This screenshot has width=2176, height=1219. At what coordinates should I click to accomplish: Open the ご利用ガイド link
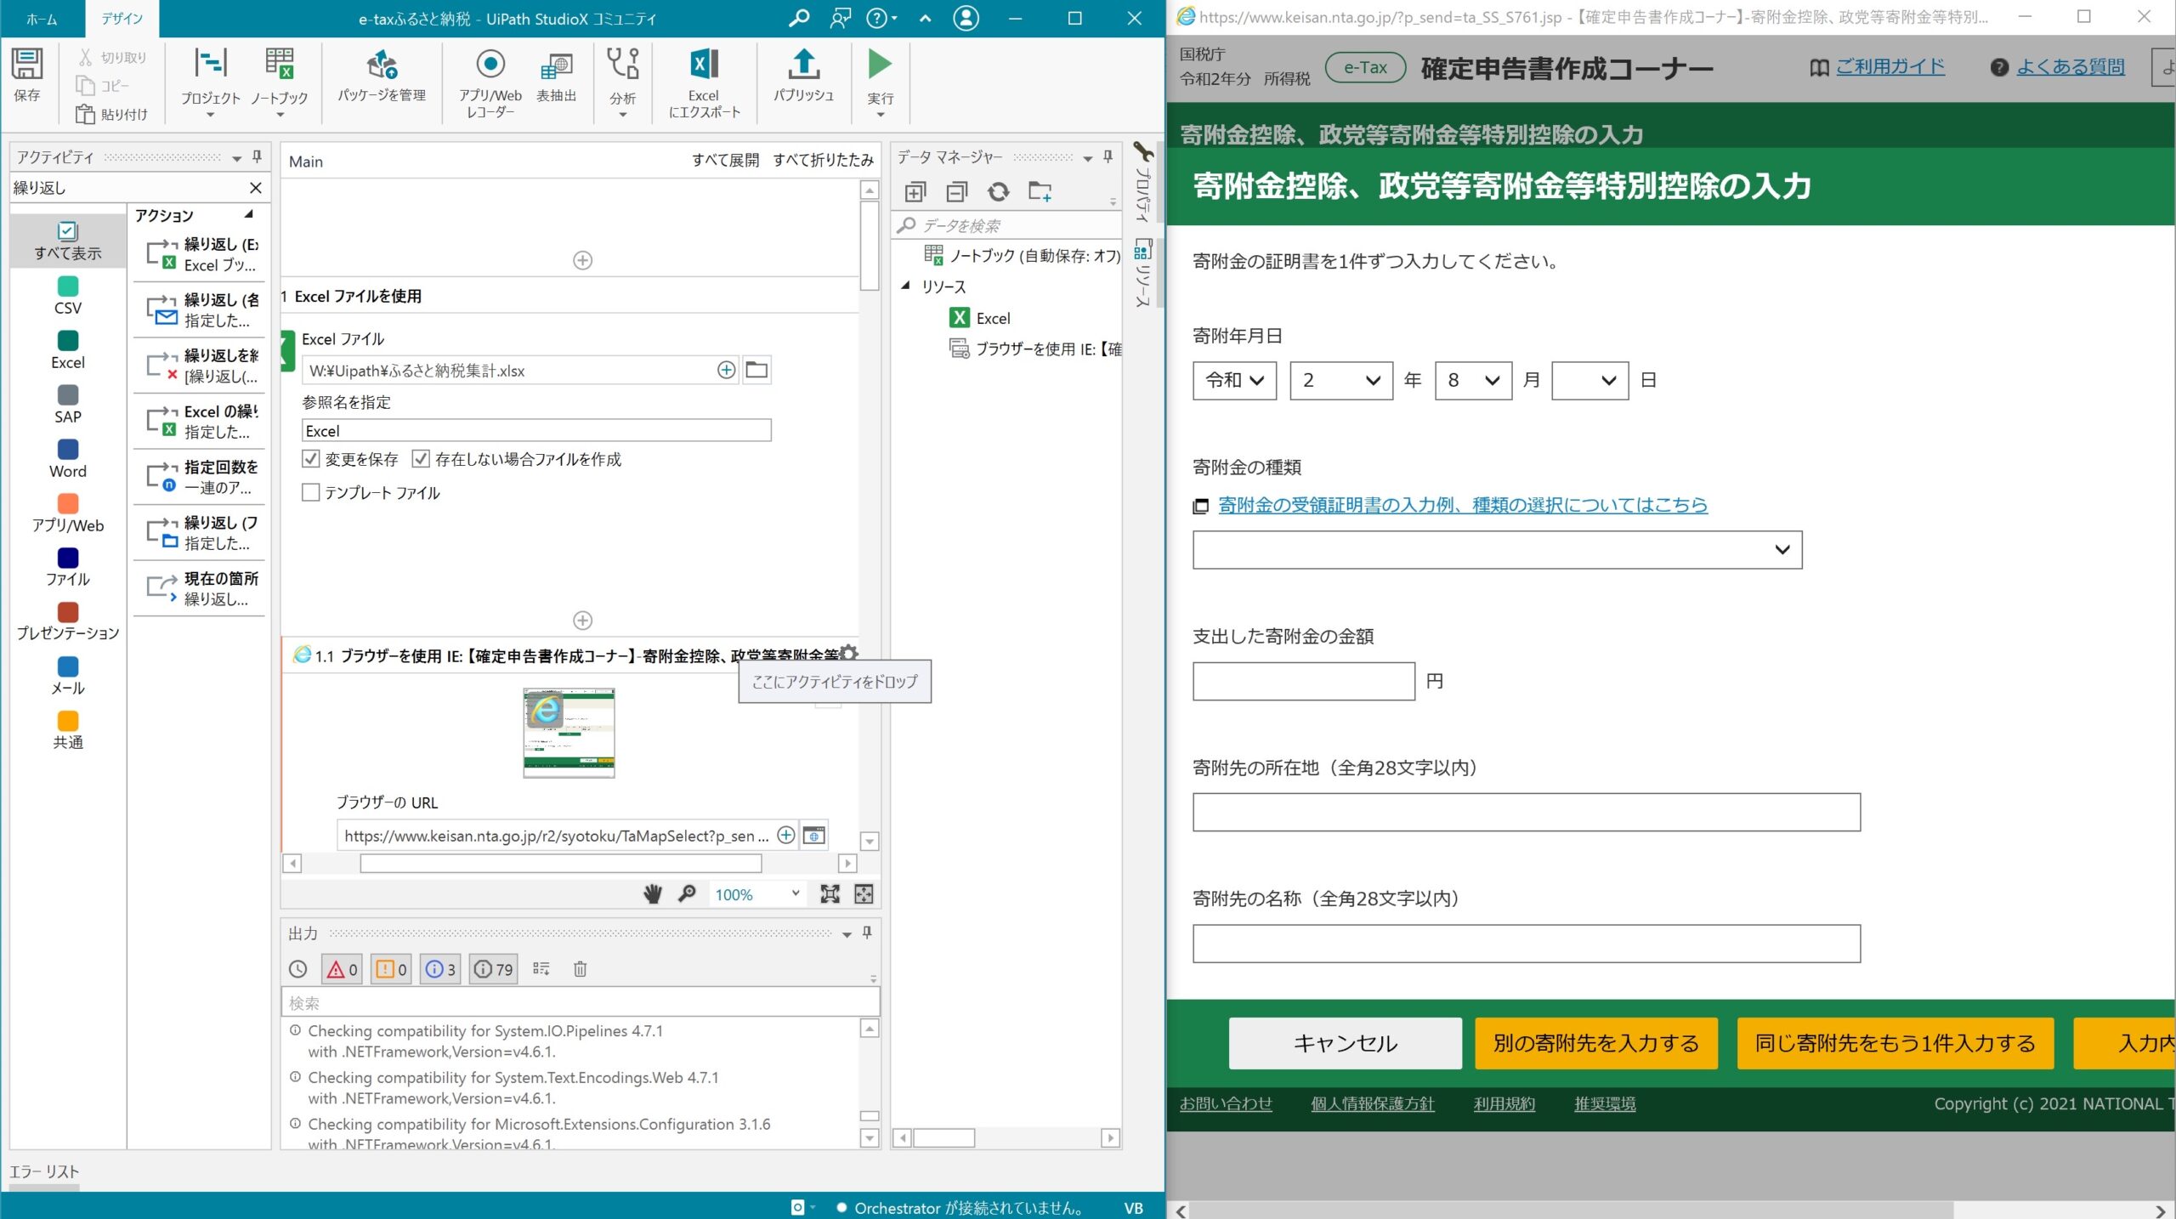point(1890,67)
